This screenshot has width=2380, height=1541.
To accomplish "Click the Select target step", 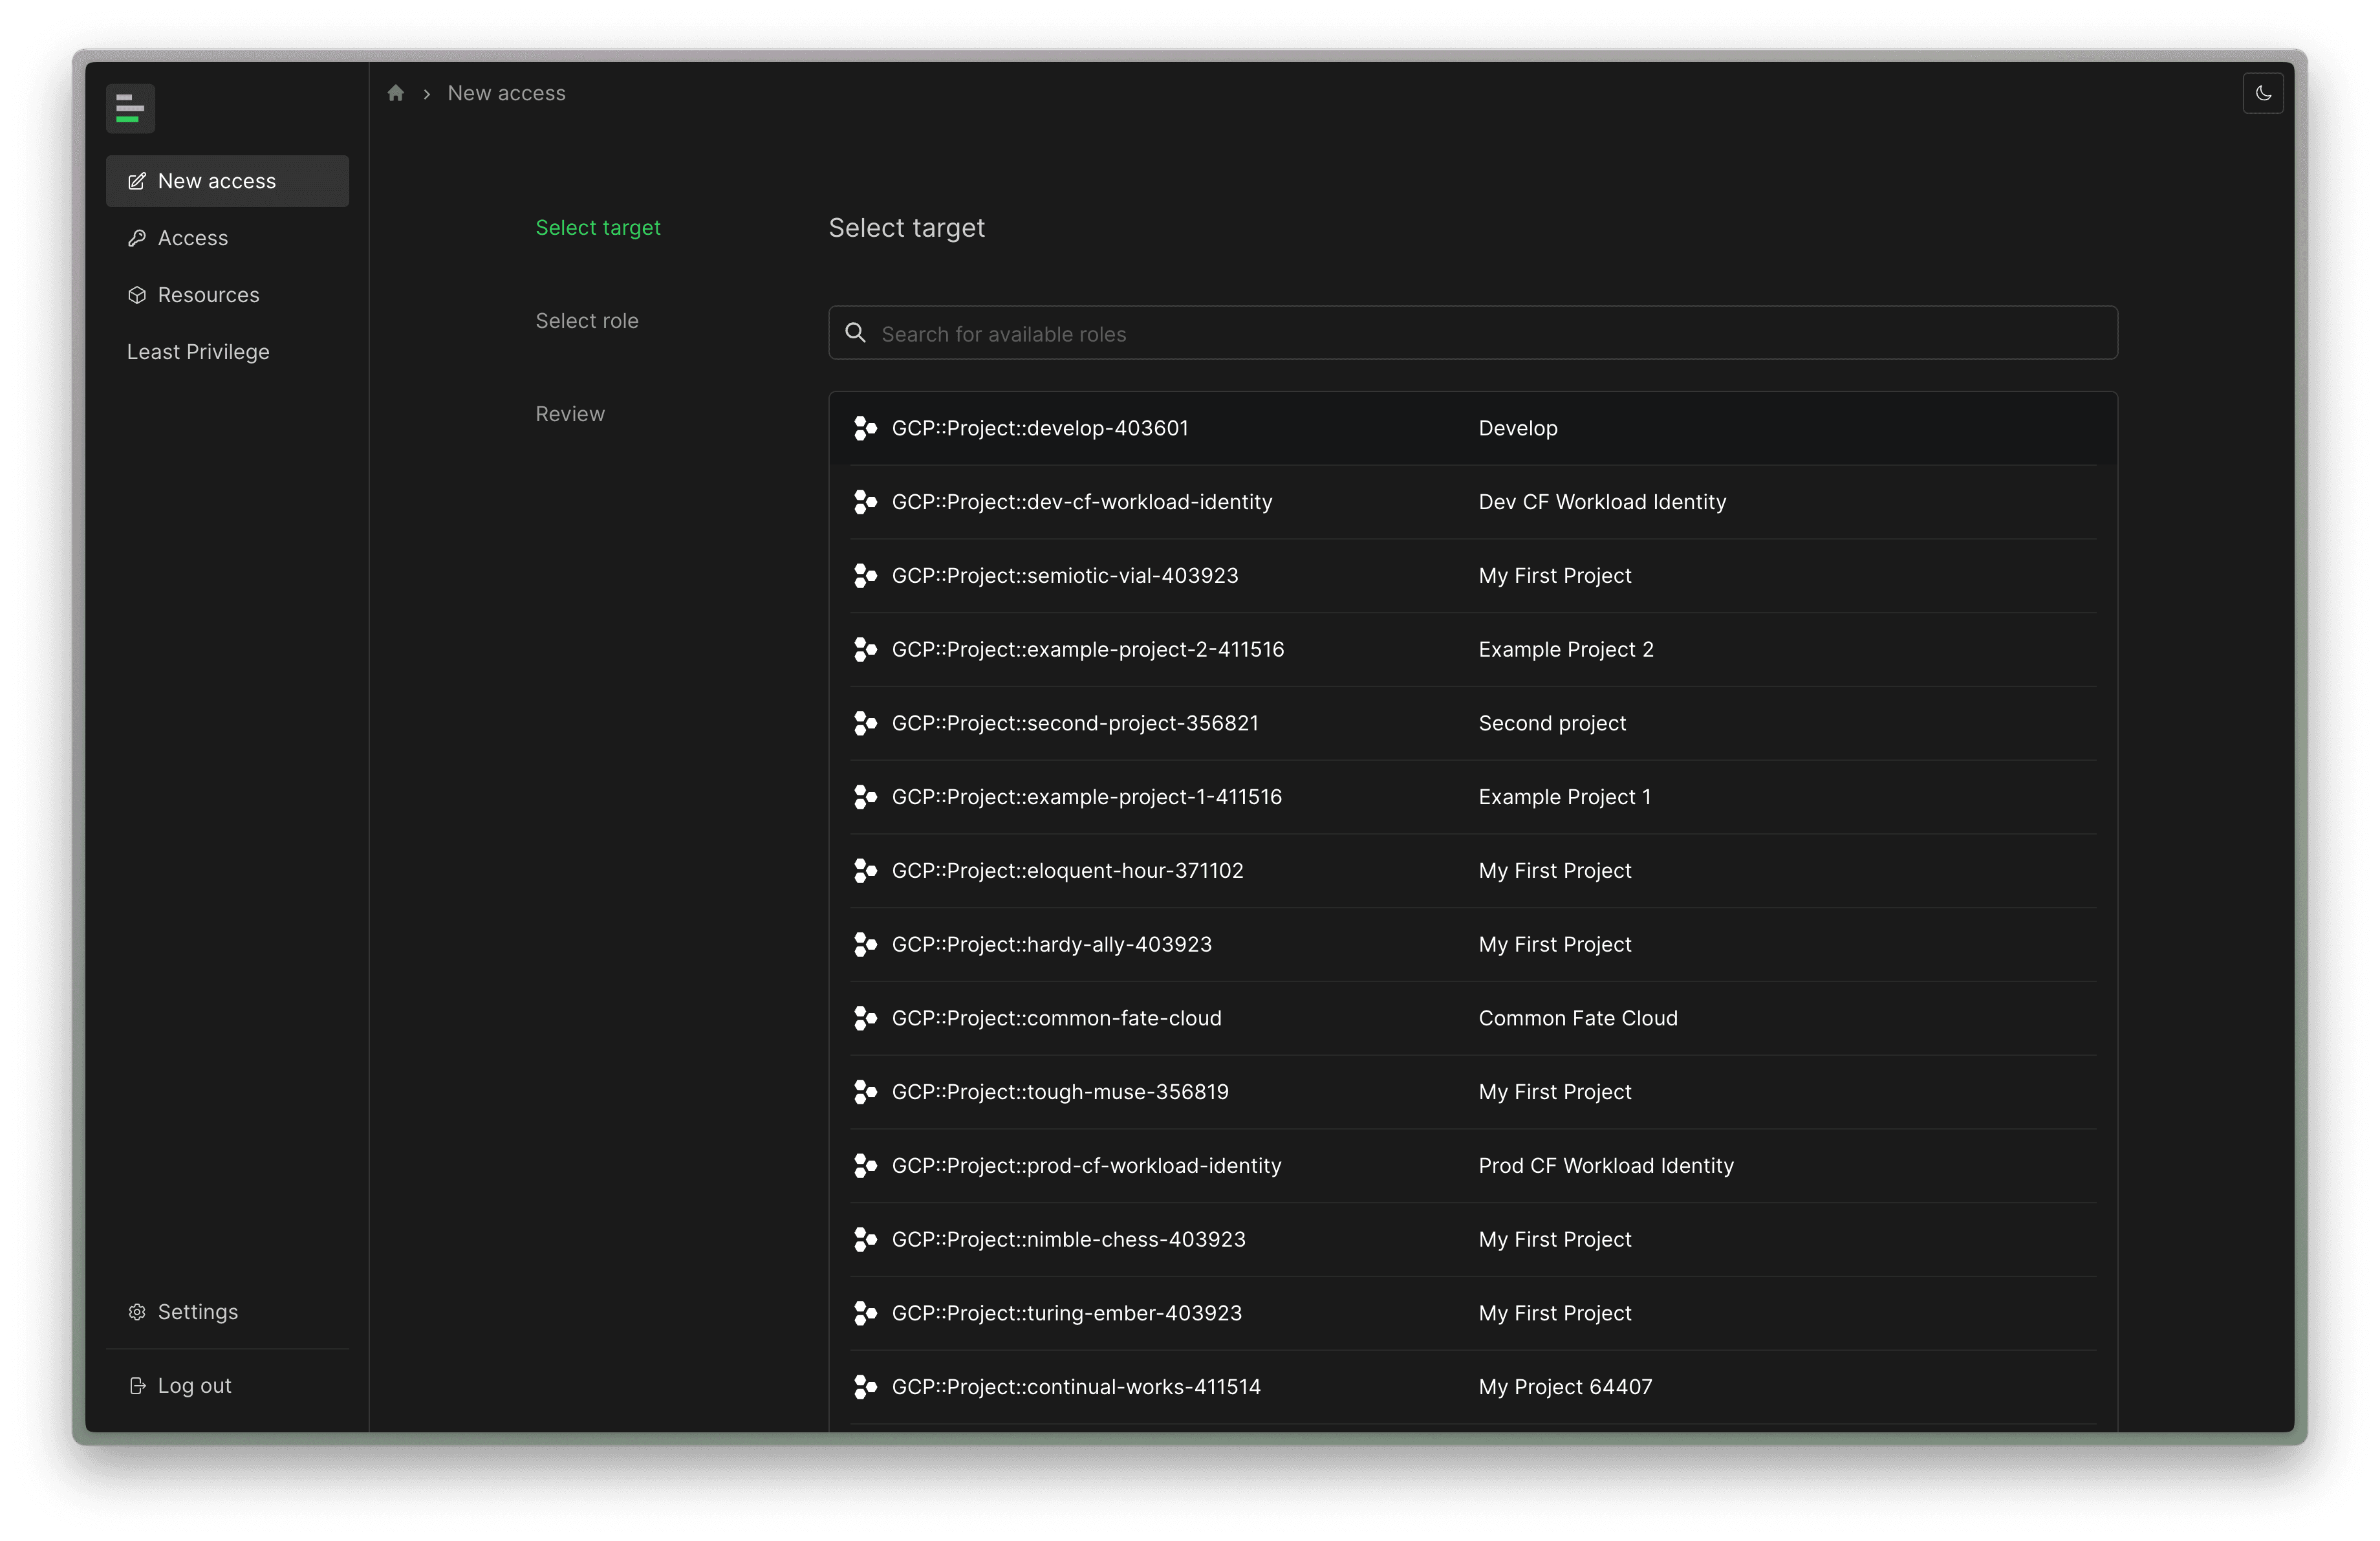I will click(x=598, y=228).
